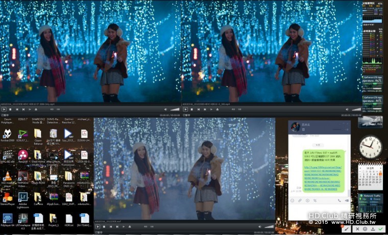The width and height of the screenshot is (388, 235).
Task: Launch Adobe Lightroom shortcut
Action: tap(23, 200)
